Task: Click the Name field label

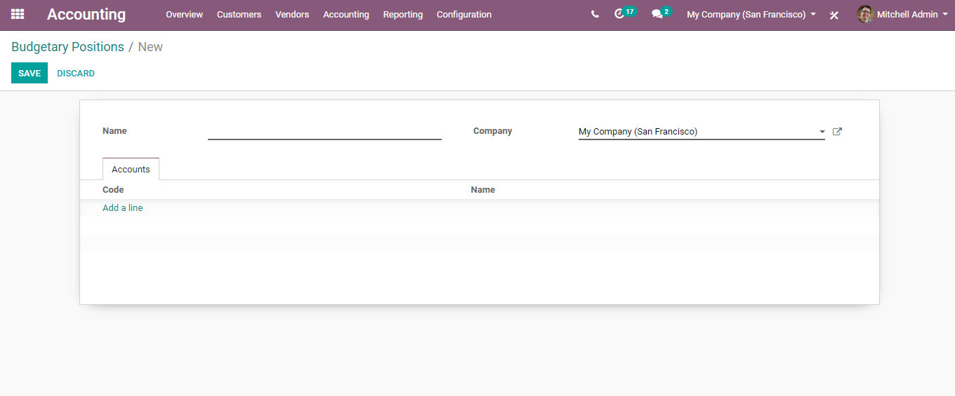Action: (x=114, y=130)
